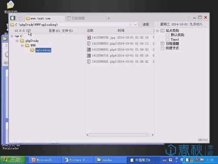The image size is (218, 164).
Task: Click the GB2312 encoding label
Action: pyautogui.click(x=203, y=140)
